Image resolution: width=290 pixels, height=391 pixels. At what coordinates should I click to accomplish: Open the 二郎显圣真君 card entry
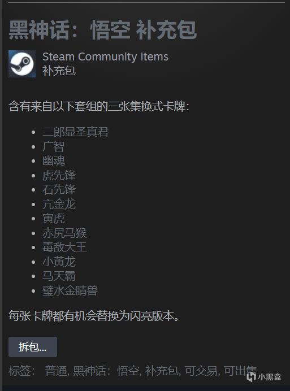pos(75,132)
